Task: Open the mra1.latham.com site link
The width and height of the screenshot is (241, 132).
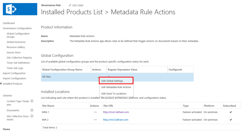Action: [116, 112]
